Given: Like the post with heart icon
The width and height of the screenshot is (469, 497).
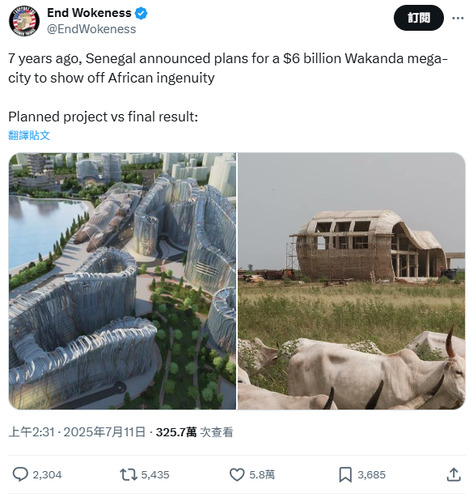Looking at the screenshot, I should [x=237, y=474].
